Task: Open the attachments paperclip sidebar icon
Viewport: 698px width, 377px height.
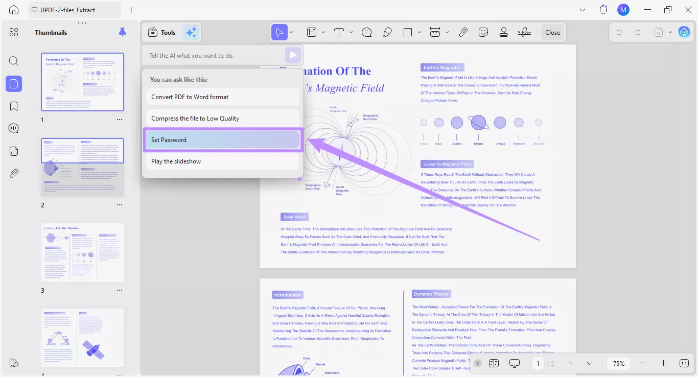Action: click(x=14, y=174)
